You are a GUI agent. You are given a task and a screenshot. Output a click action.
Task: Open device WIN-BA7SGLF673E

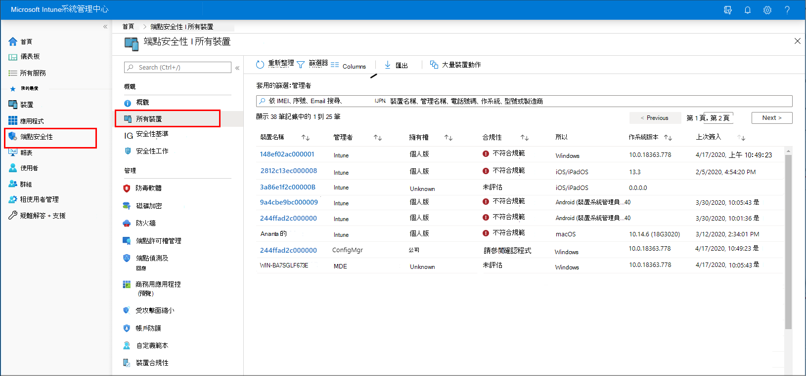tap(284, 265)
